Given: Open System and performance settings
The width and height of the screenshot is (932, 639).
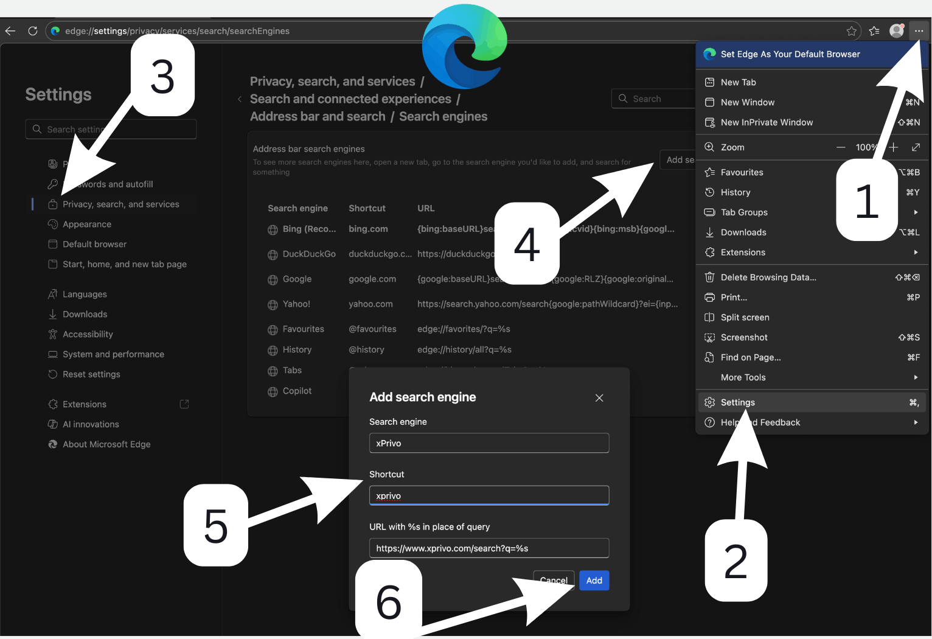Looking at the screenshot, I should (113, 355).
